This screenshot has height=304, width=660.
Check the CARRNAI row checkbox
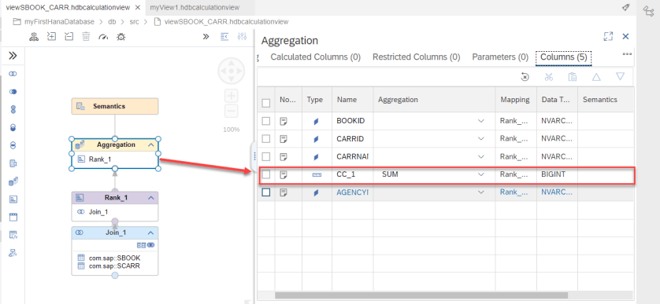[266, 156]
